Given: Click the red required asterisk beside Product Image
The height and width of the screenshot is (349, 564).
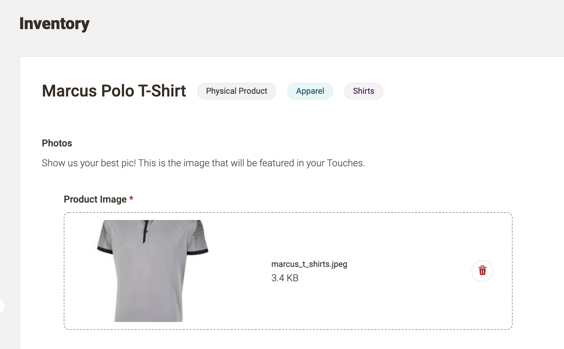Looking at the screenshot, I should 131,198.
